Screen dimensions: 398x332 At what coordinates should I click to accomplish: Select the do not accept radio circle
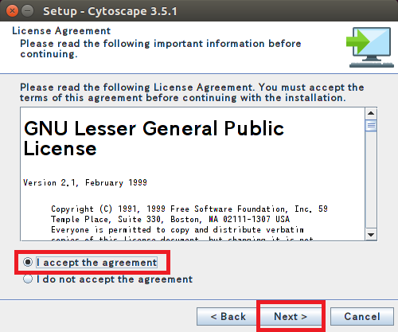(28, 279)
